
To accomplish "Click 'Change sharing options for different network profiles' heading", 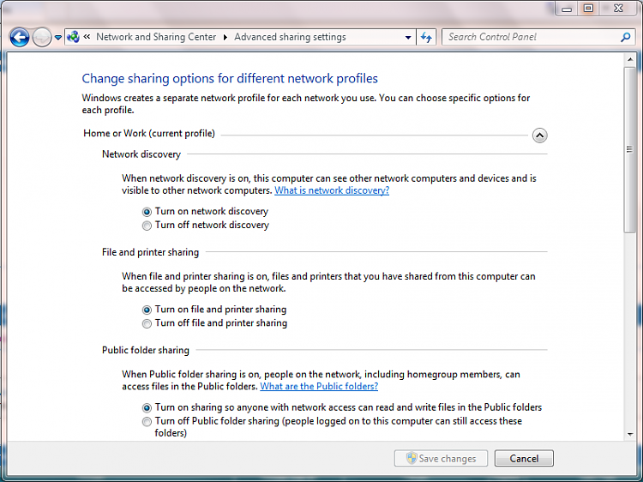I will pyautogui.click(x=230, y=78).
